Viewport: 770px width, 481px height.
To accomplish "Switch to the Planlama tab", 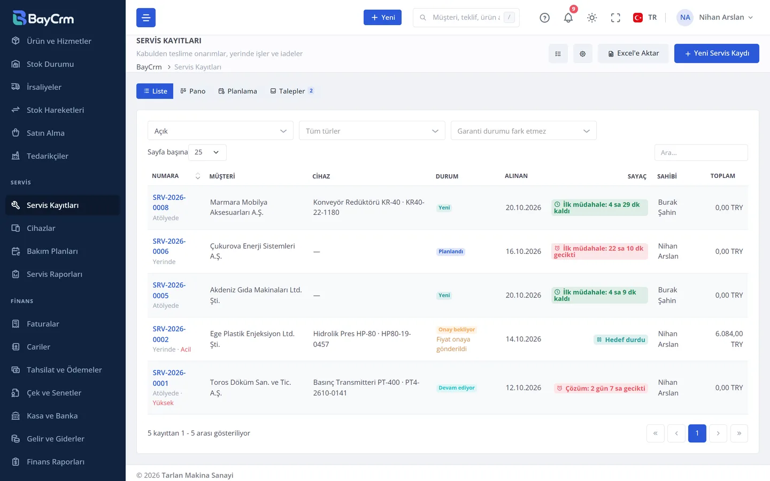I will (x=237, y=91).
